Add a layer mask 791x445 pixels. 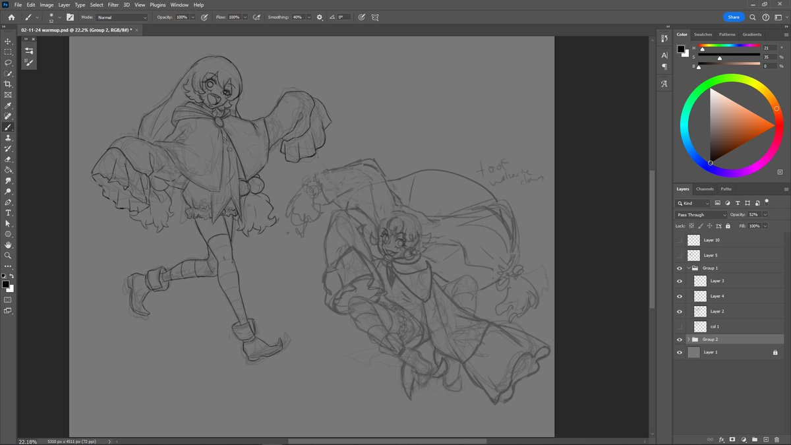click(732, 439)
